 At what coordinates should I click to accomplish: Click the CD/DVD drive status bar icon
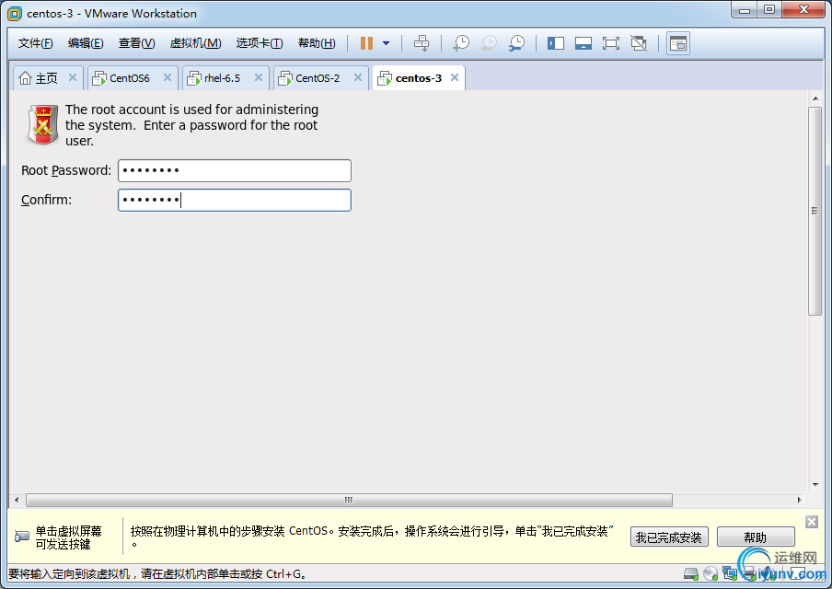(x=711, y=573)
